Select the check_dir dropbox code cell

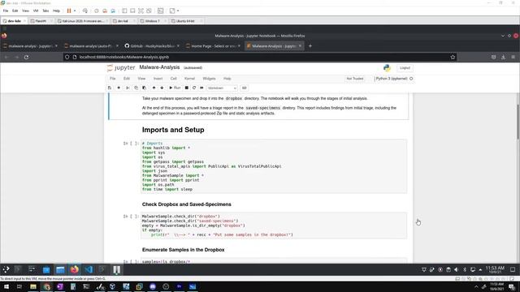pos(274,225)
